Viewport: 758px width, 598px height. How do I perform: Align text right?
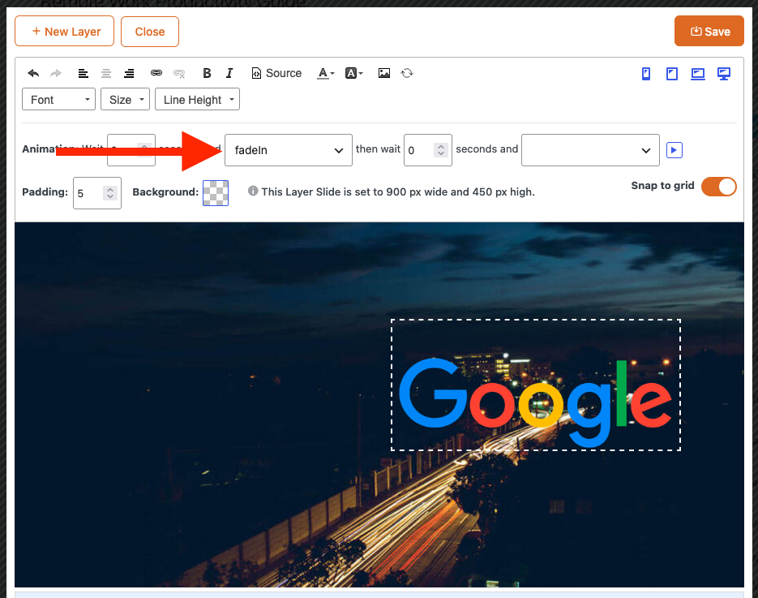pos(129,73)
